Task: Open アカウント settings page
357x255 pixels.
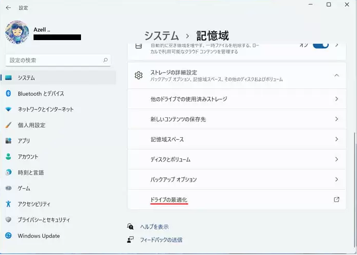Action: click(x=58, y=156)
